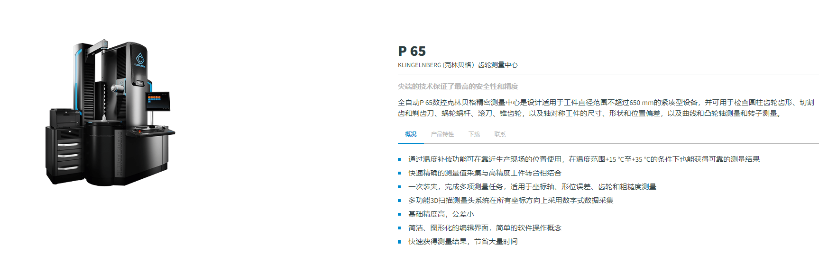This screenshot has height=271, width=837.
Task: Click the 多功能3D扫描测量头 bullet text
Action: tap(511, 201)
